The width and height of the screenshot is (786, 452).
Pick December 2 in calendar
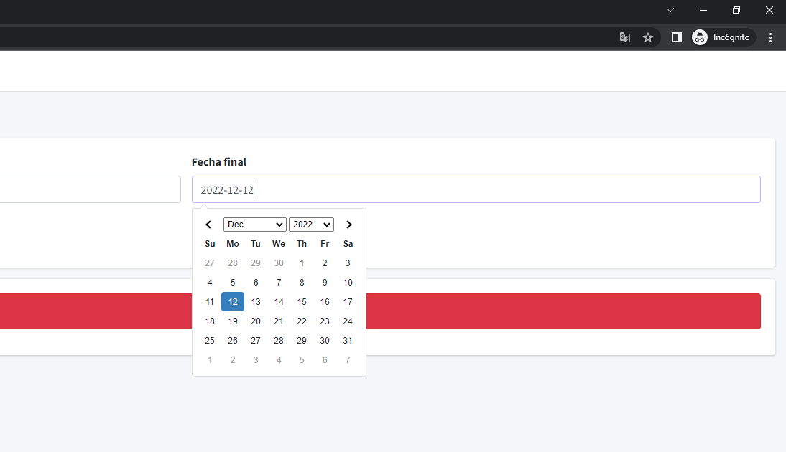coord(325,263)
